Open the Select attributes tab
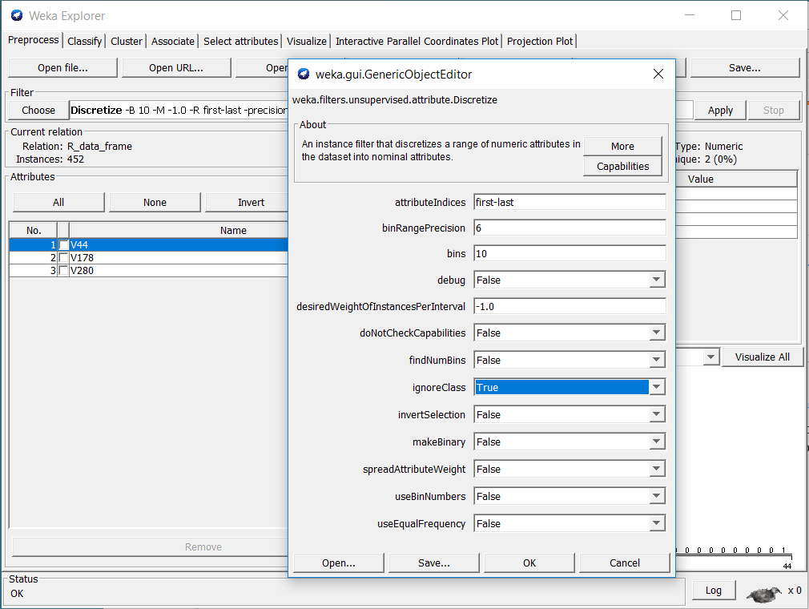Image resolution: width=809 pixels, height=609 pixels. [240, 42]
